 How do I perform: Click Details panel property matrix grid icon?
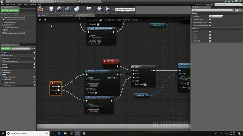point(236,10)
